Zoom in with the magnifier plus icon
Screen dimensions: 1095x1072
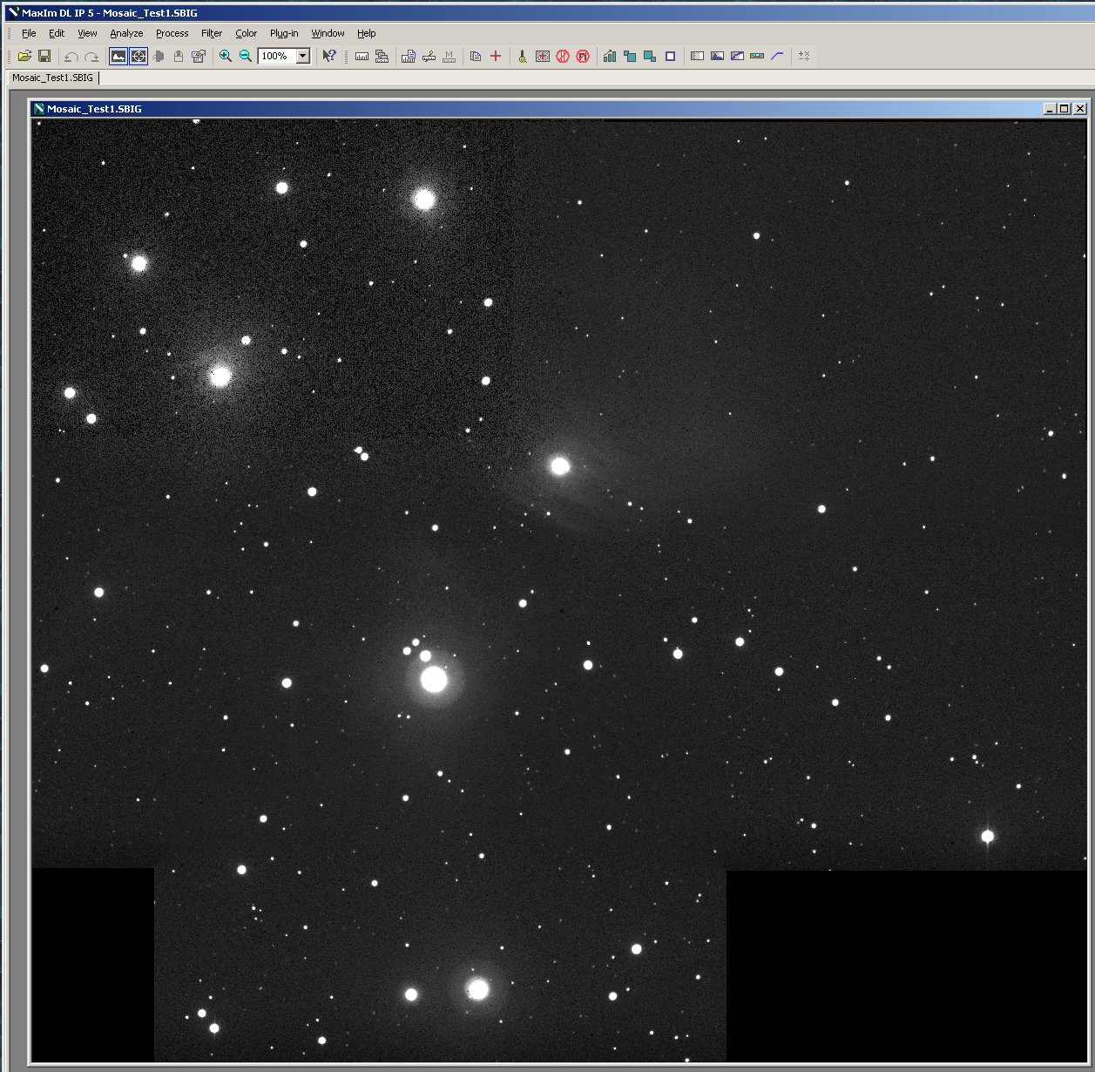pyautogui.click(x=226, y=56)
